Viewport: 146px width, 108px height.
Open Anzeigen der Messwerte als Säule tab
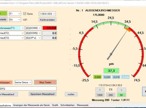[x=32, y=105]
